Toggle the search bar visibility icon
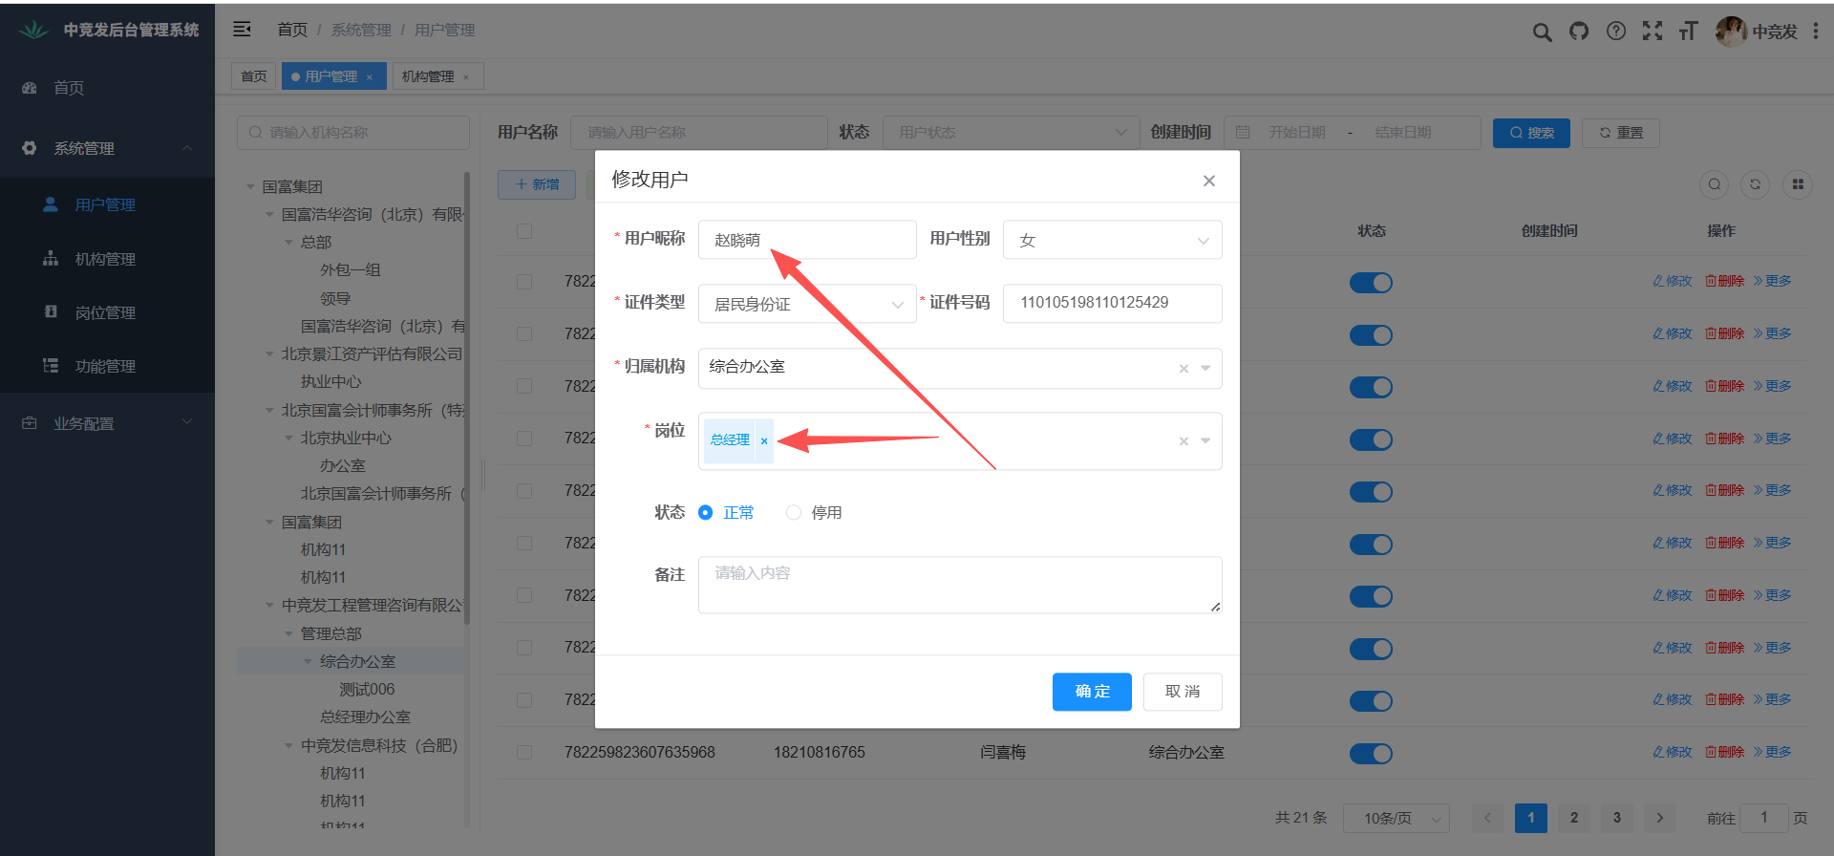Viewport: 1834px width, 856px height. [1715, 184]
